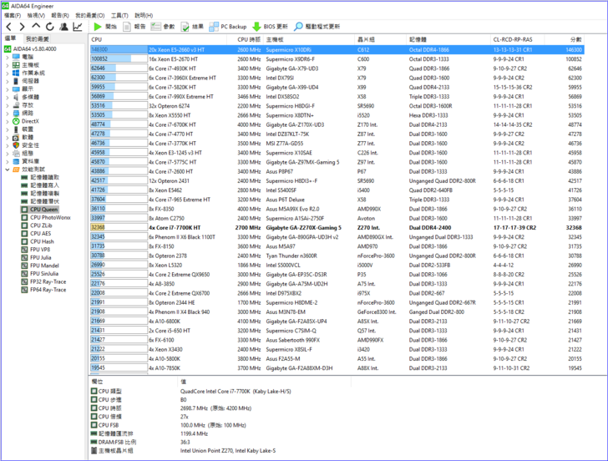Viewport: 608px width, 461px height.
Task: Expand the 主機板 motherboard tree node
Action: [x=7, y=64]
